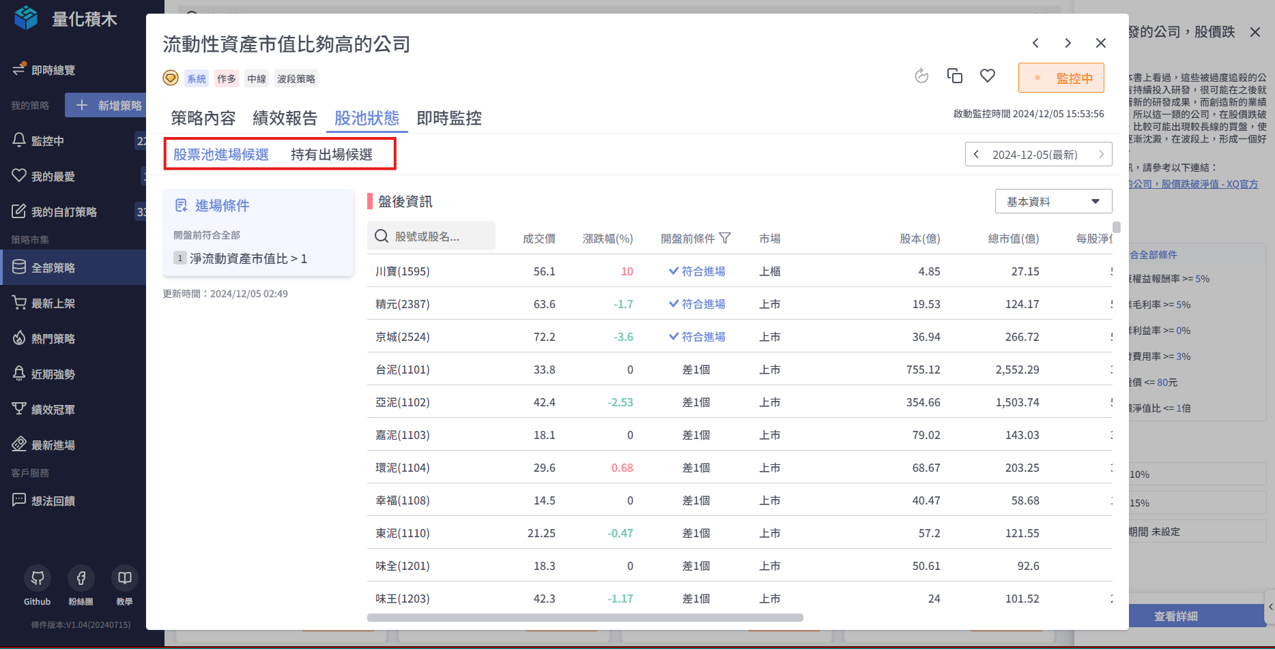Click the heart favorite icon in header
The height and width of the screenshot is (649, 1275).
click(x=987, y=76)
